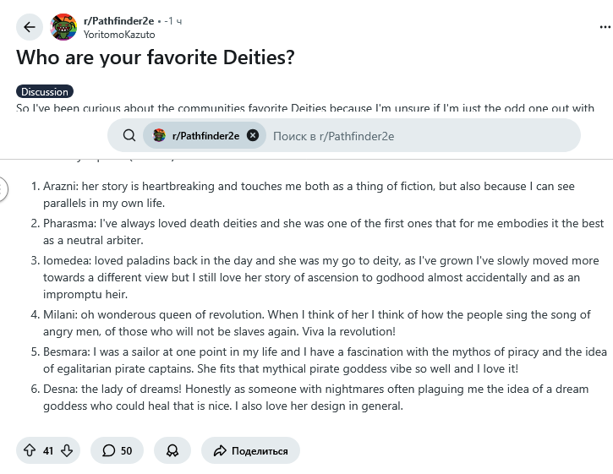Click the Поделиться share button
The image size is (613, 474).
pyautogui.click(x=250, y=450)
